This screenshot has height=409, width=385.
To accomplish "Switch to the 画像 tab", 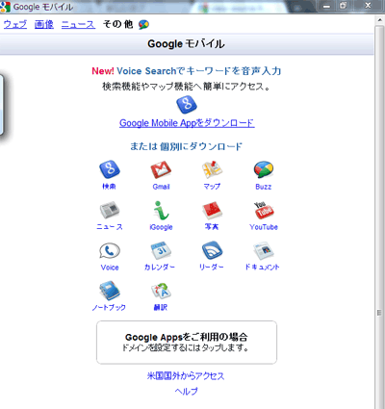I will tap(44, 24).
